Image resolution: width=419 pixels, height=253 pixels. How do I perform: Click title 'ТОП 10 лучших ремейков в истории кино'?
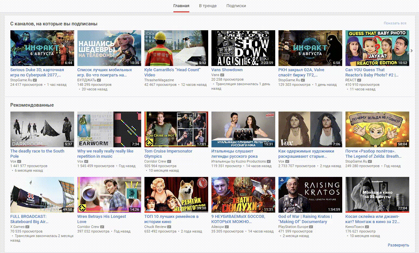pyautogui.click(x=171, y=219)
